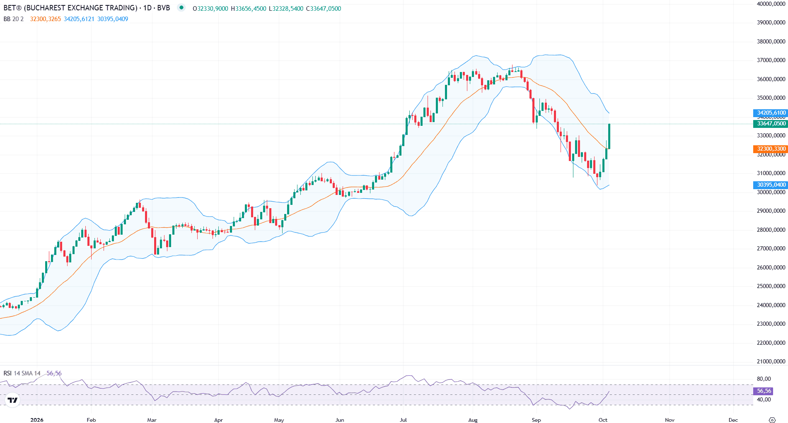Select the purple RSI value label 56,56

[763, 391]
